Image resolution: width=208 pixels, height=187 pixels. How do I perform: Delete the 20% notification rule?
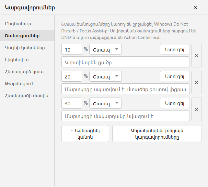[x=197, y=83]
